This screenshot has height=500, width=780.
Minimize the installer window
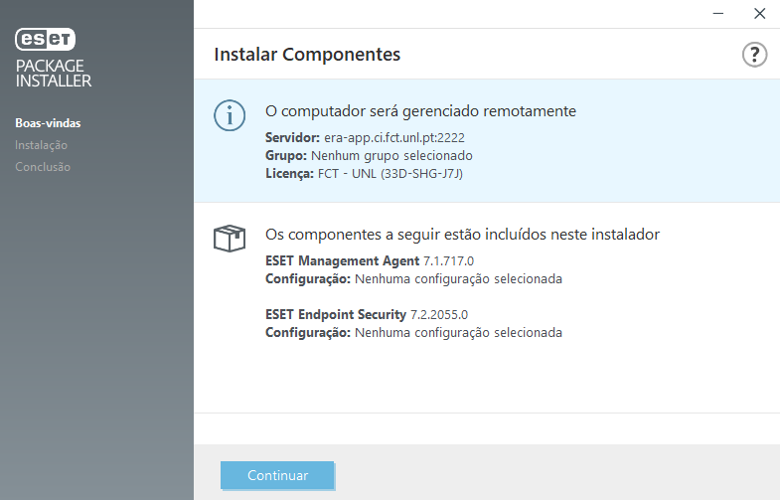[717, 14]
